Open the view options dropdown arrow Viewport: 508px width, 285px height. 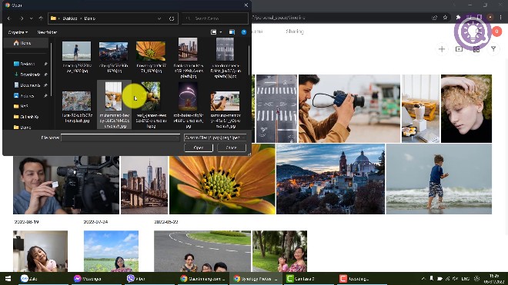pos(221,32)
